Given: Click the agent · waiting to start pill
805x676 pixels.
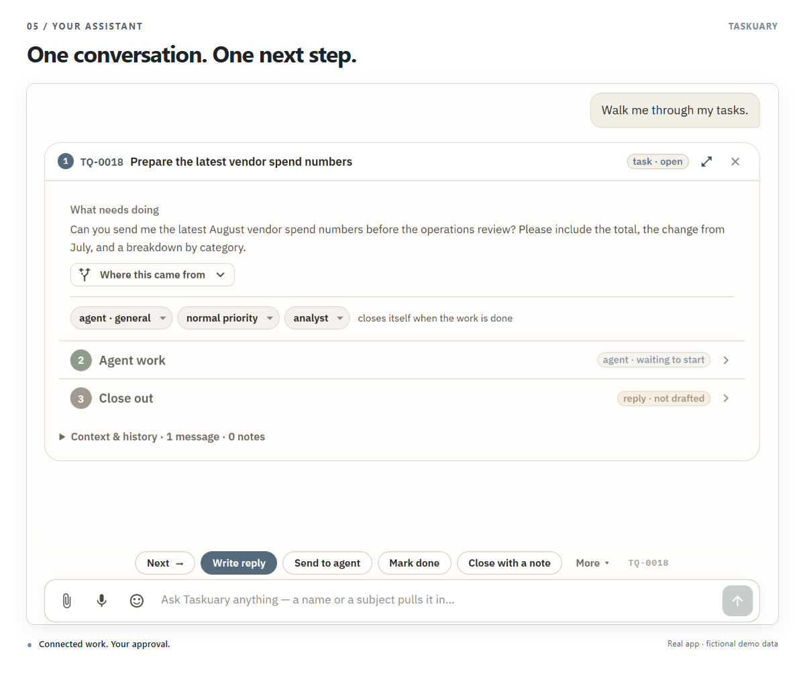Looking at the screenshot, I should point(653,360).
